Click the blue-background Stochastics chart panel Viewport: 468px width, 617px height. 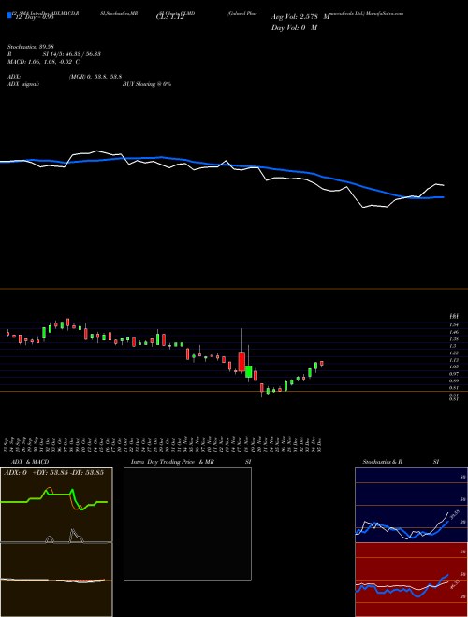click(411, 505)
